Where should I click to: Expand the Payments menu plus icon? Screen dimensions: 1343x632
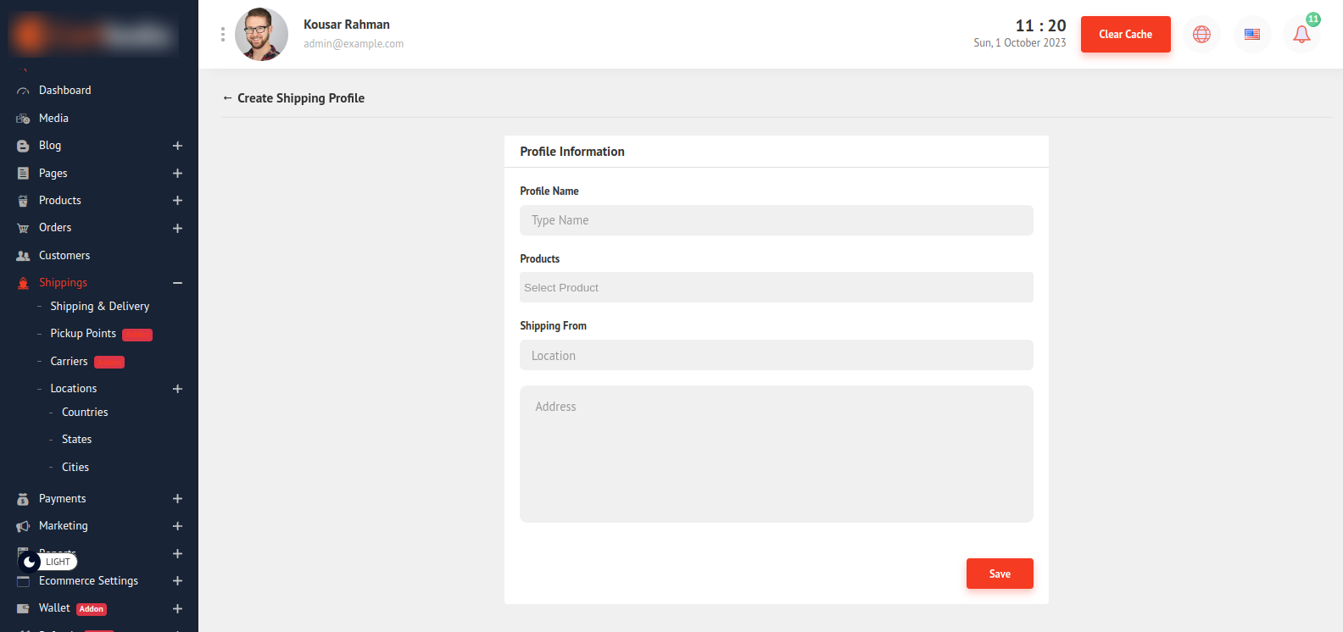pos(177,499)
